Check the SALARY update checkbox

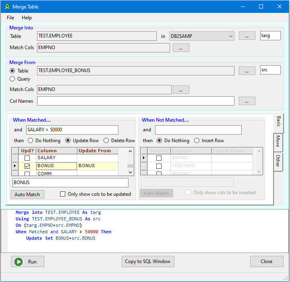tap(27, 158)
